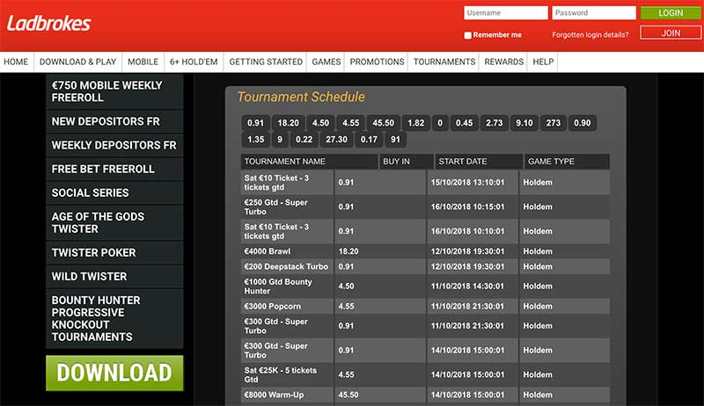The image size is (704, 406).
Task: Filter by 0 buy-in chip
Action: point(440,123)
